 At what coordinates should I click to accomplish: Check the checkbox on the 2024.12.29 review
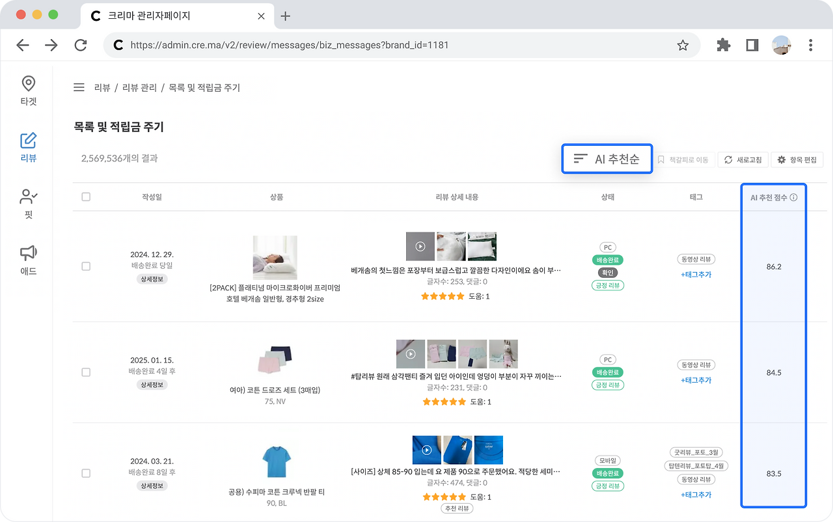[x=86, y=266]
